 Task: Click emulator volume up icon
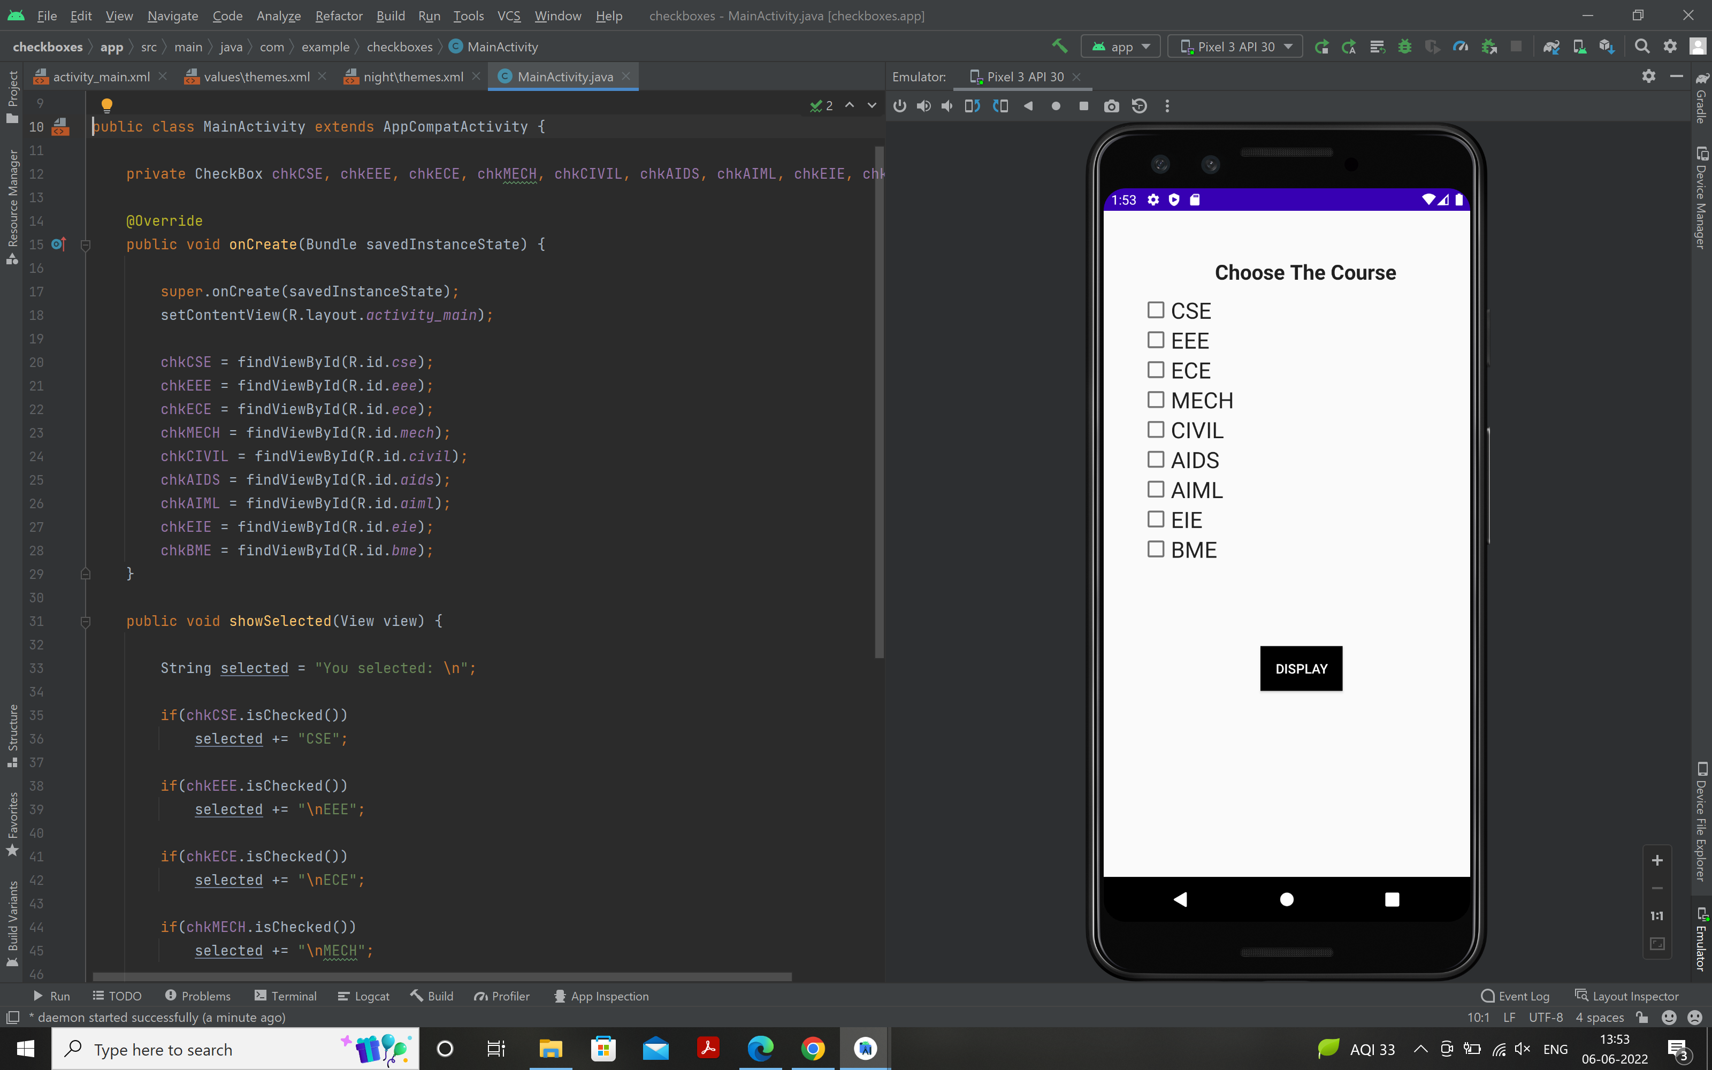click(x=924, y=106)
